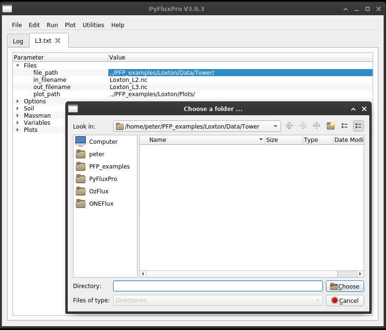This screenshot has width=386, height=330.
Task: Close the Choose a folder dialog
Action: [x=364, y=109]
